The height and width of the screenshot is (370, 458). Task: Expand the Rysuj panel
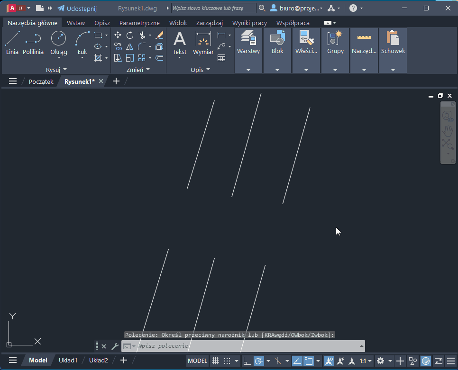pyautogui.click(x=65, y=69)
